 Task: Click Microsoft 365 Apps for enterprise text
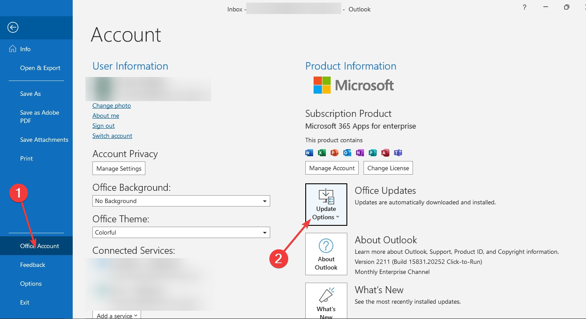point(360,126)
